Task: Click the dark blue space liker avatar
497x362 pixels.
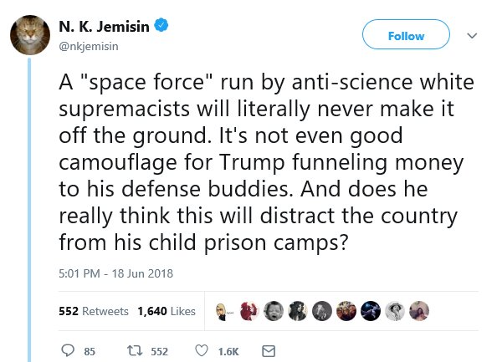Action: 371,311
